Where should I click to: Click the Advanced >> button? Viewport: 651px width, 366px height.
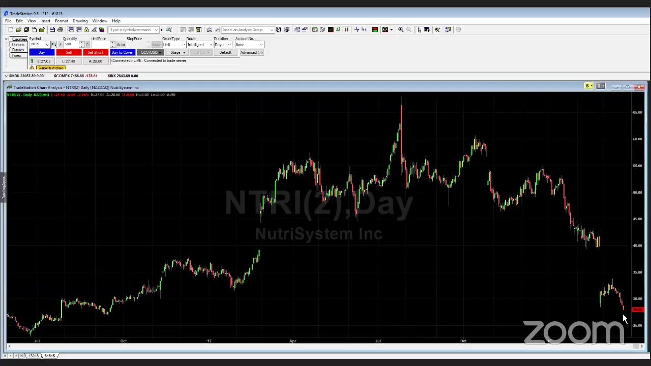tap(252, 52)
